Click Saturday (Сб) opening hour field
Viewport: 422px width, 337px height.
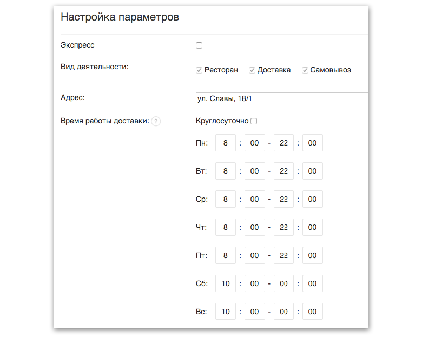(226, 283)
